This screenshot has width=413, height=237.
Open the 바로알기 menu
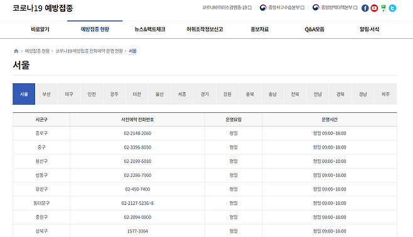pyautogui.click(x=40, y=29)
